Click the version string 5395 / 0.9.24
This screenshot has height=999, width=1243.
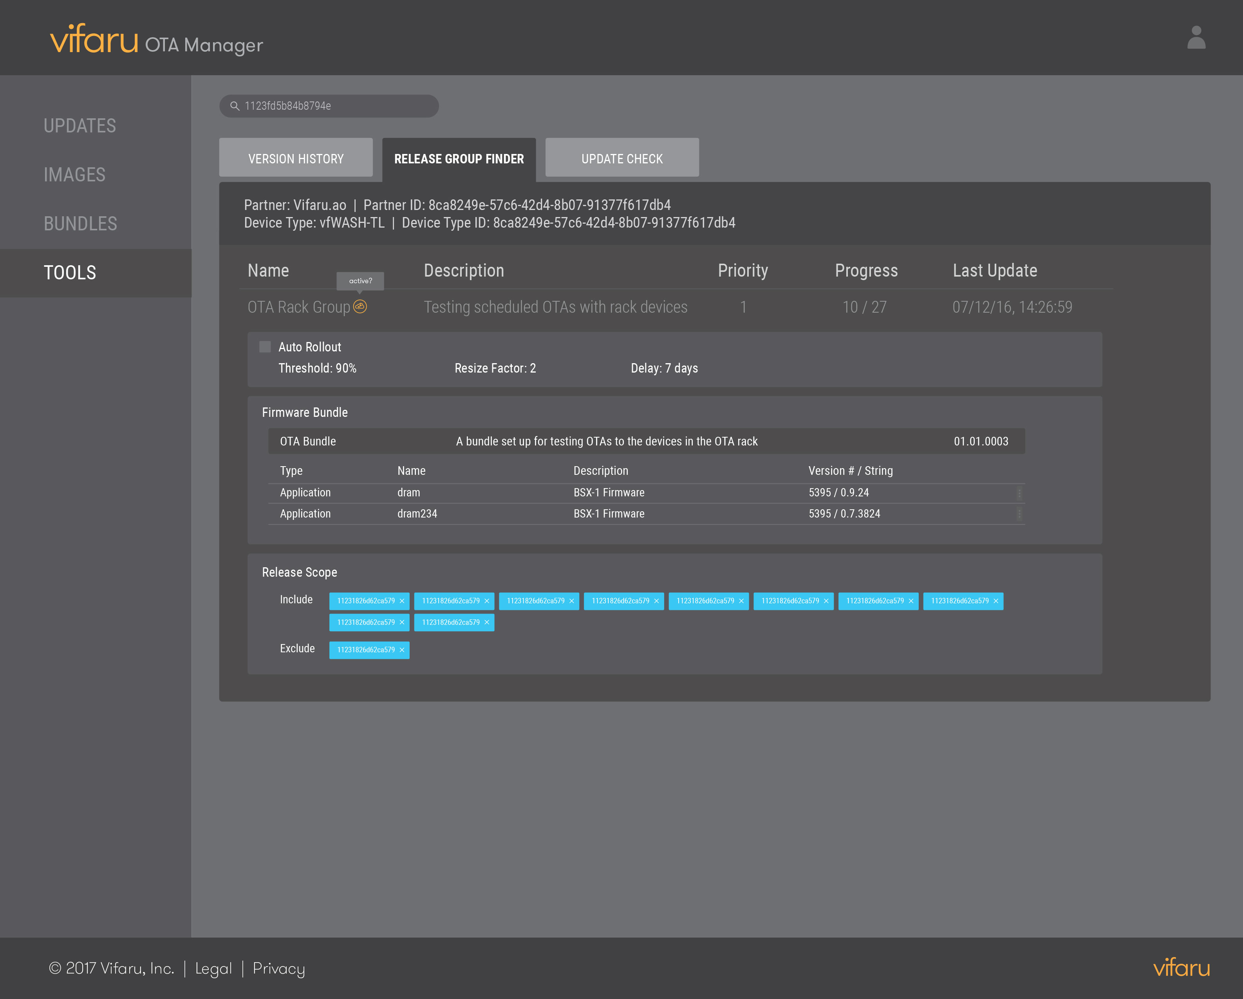[838, 492]
